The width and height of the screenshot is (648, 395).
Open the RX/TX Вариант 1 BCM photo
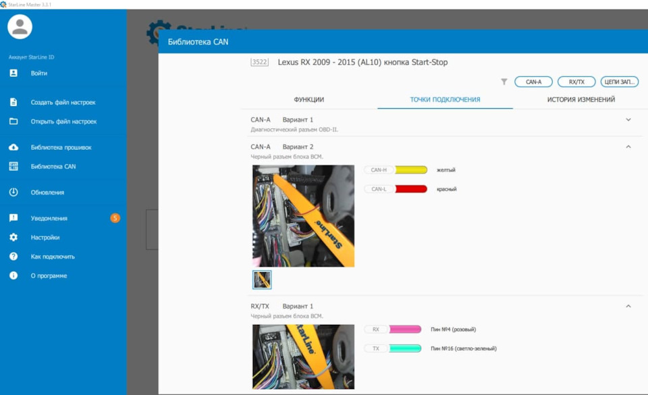(x=303, y=357)
